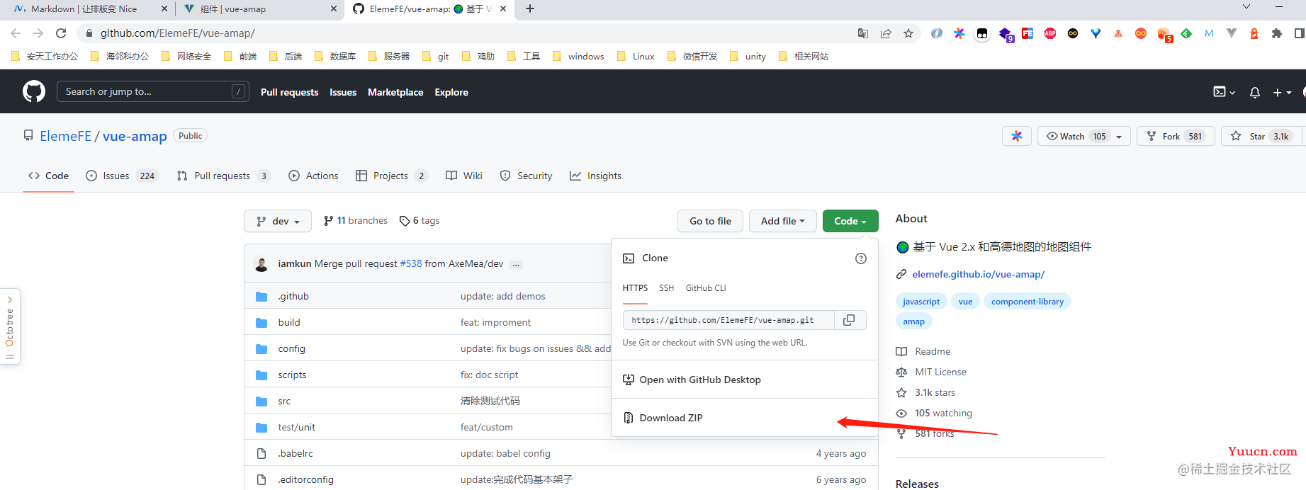This screenshot has width=1306, height=490.
Task: Expand the Octotree side panel
Action: click(x=10, y=326)
